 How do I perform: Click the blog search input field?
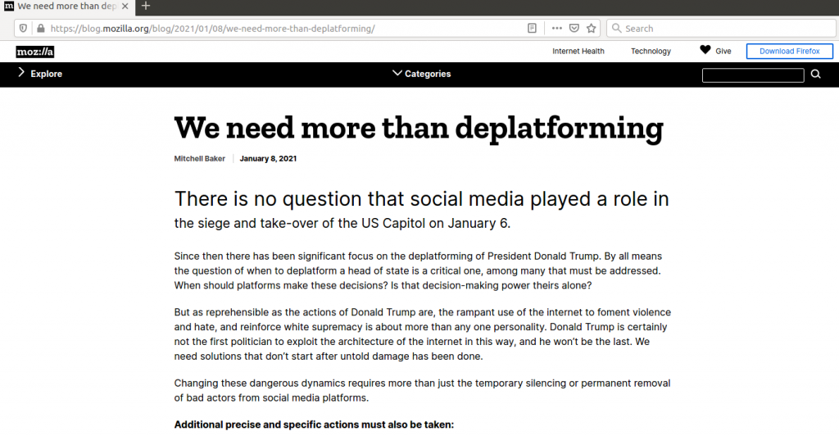(x=753, y=75)
